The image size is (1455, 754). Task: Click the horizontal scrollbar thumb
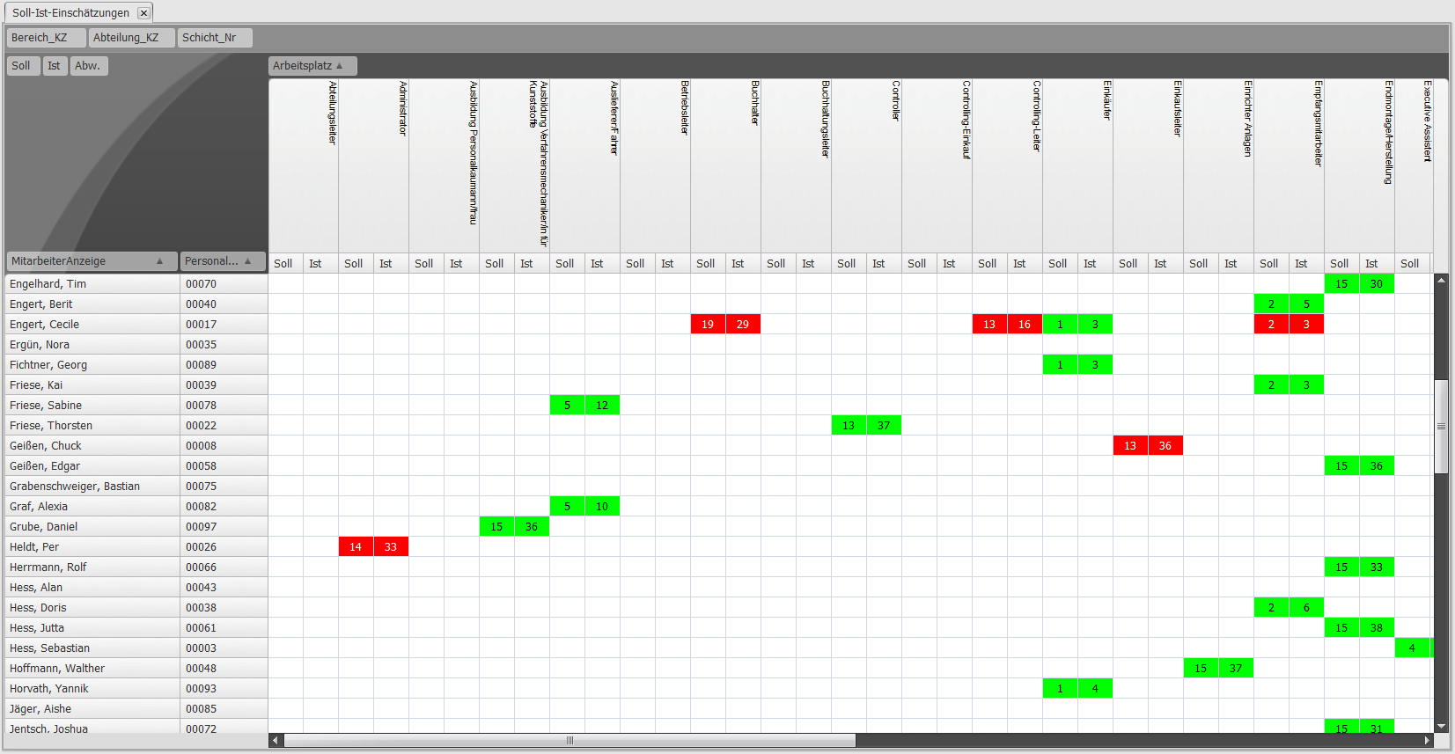570,741
